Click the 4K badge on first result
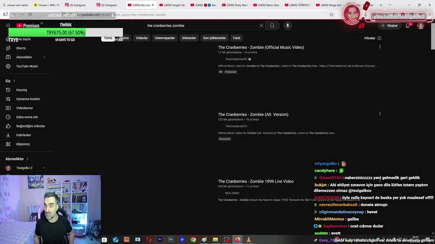 [221, 72]
